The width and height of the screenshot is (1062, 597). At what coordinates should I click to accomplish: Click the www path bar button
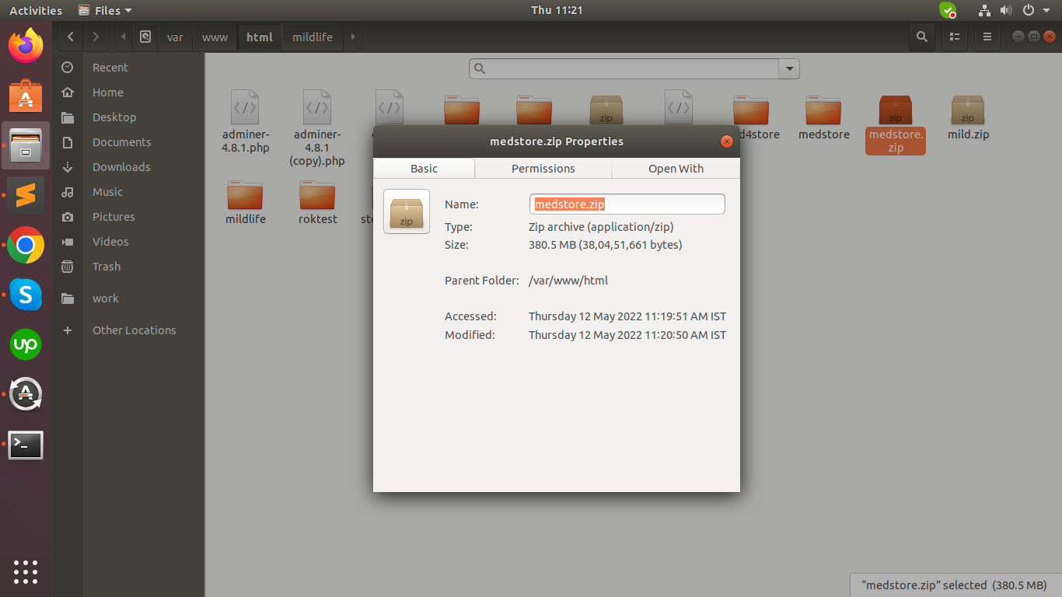coord(215,37)
